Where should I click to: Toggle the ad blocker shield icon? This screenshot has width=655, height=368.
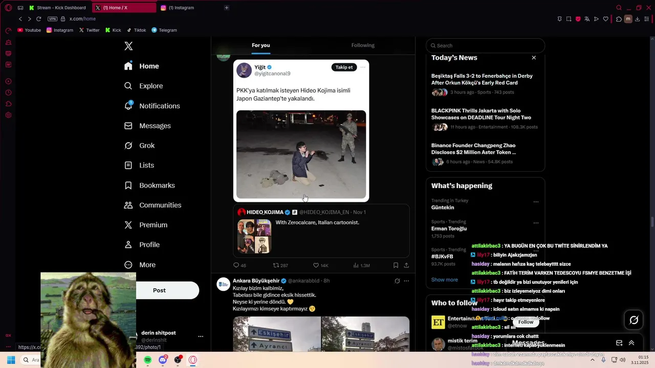point(578,19)
